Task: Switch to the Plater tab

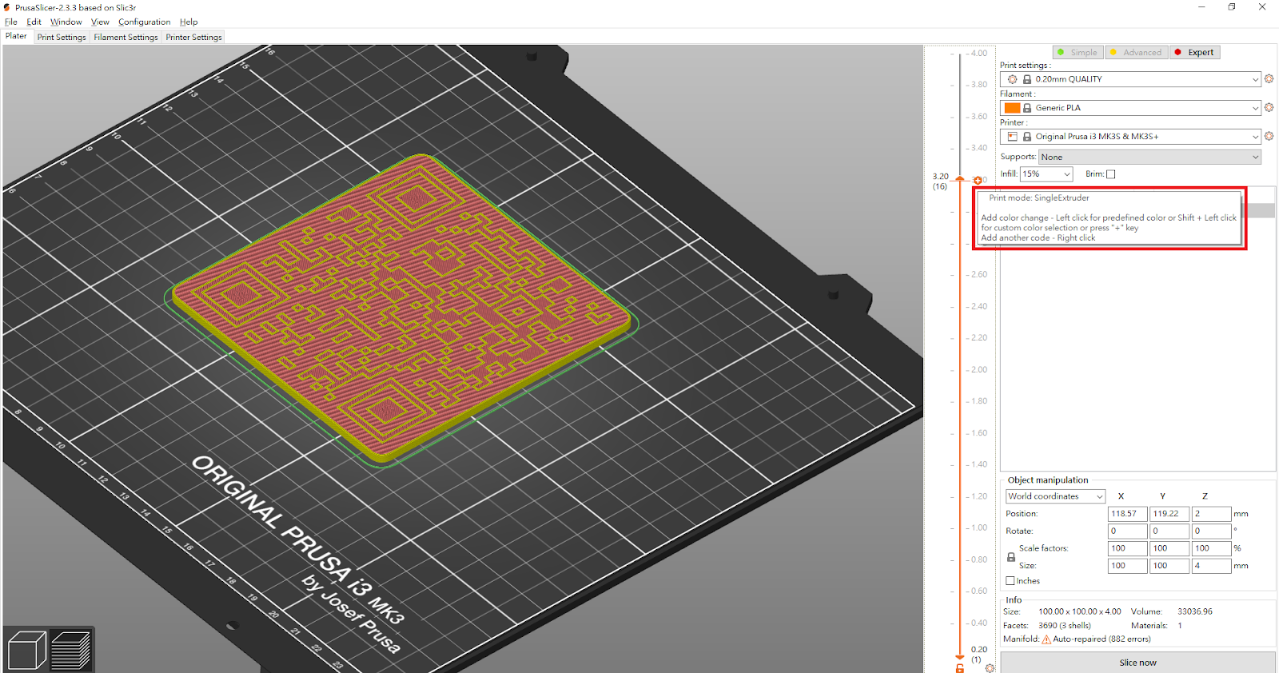Action: pos(16,36)
